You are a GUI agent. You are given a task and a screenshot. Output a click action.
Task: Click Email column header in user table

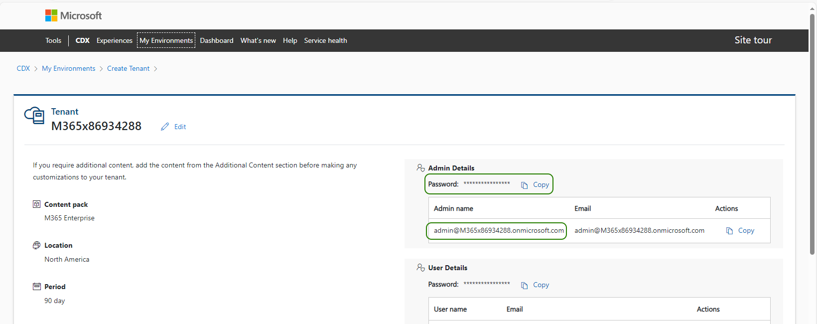point(515,309)
